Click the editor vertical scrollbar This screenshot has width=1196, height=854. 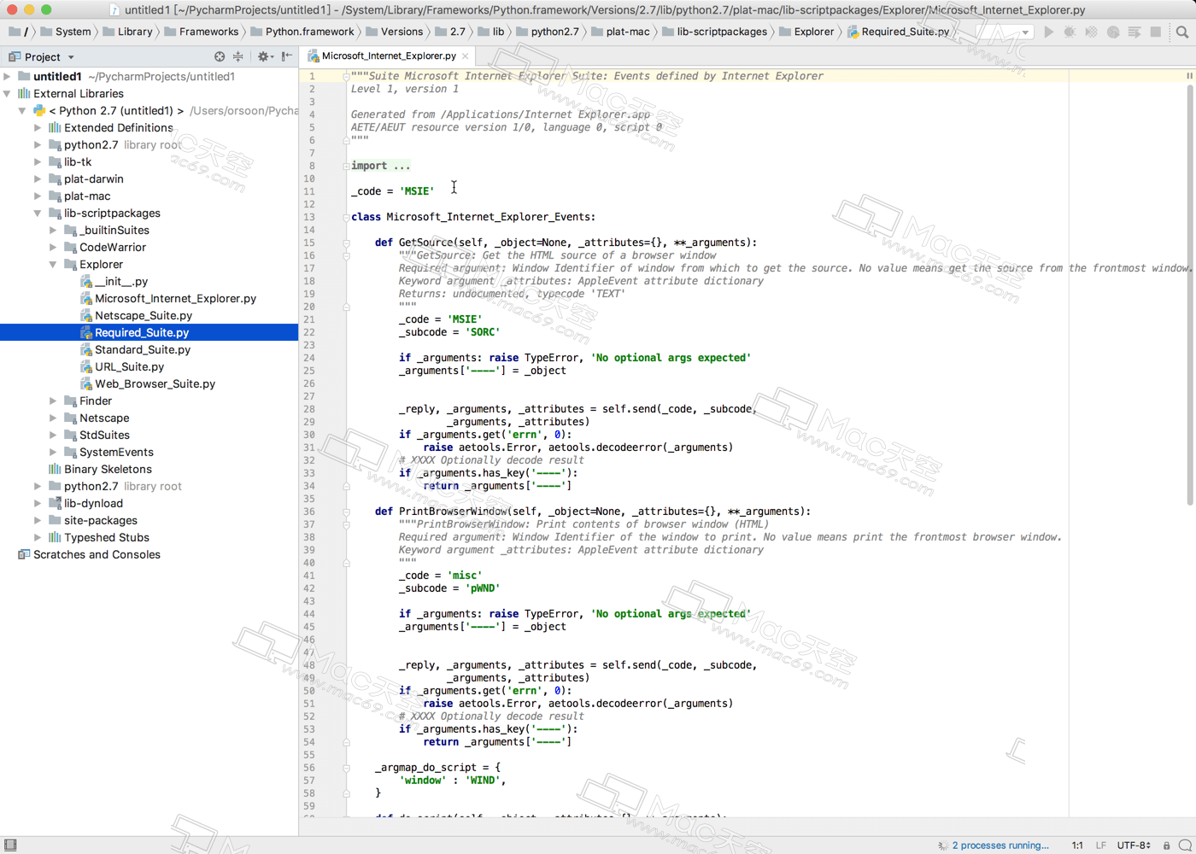[x=1189, y=295]
